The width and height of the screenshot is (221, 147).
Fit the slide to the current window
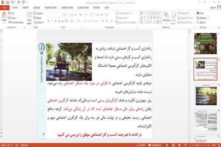point(219,145)
